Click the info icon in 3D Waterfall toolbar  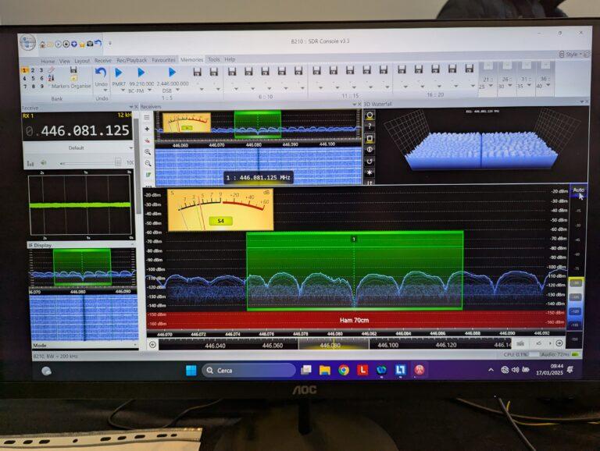[370, 150]
